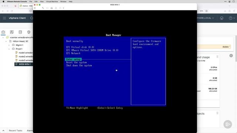
Task: Click the Pluralsight play logo button
Action: [x=228, y=124]
